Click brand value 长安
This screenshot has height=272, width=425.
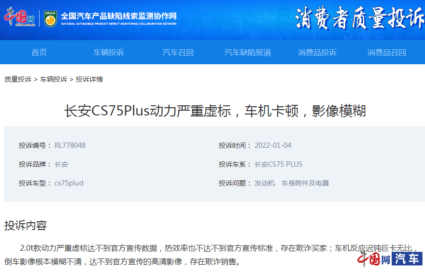(61, 164)
